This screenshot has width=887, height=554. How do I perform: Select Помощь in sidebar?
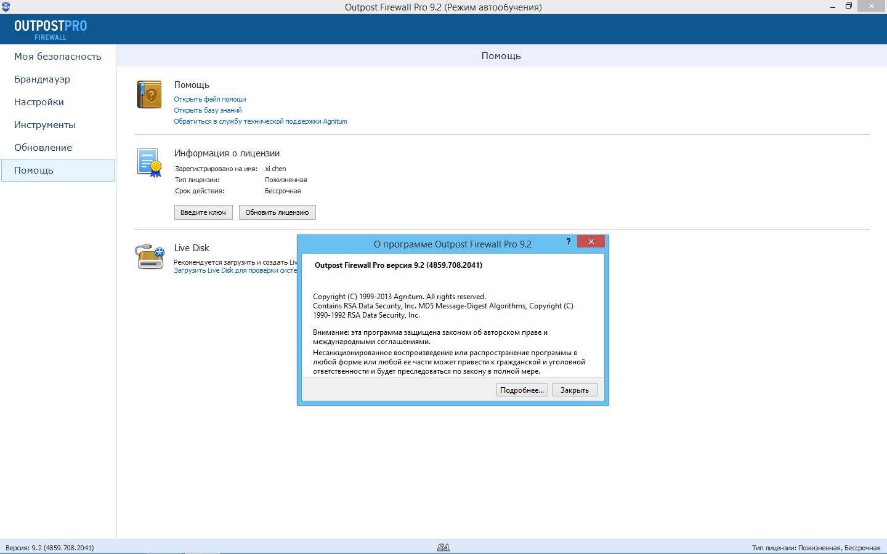(x=58, y=171)
